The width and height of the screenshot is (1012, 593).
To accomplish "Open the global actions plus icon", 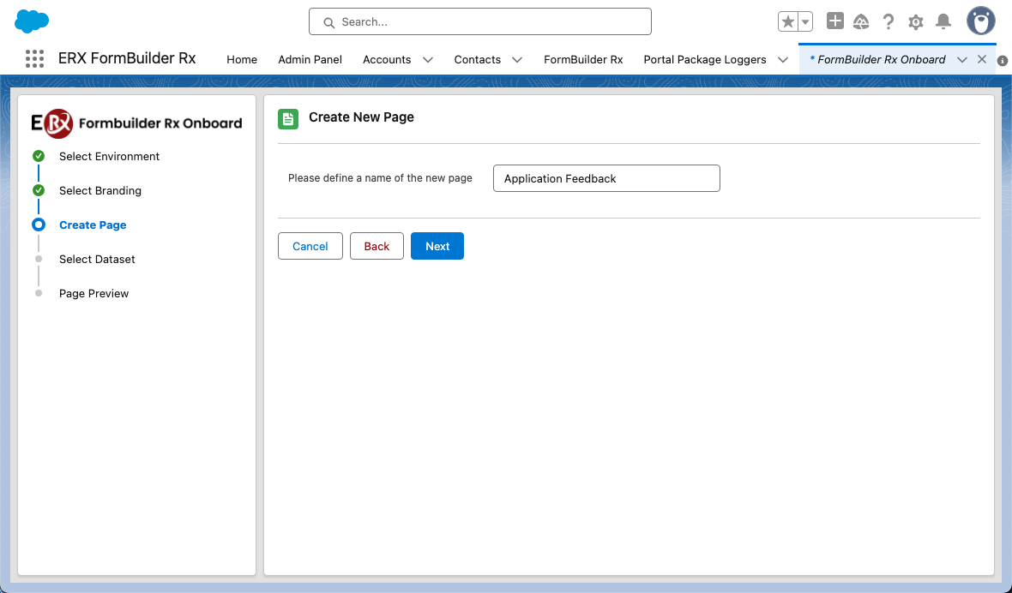I will 834,21.
